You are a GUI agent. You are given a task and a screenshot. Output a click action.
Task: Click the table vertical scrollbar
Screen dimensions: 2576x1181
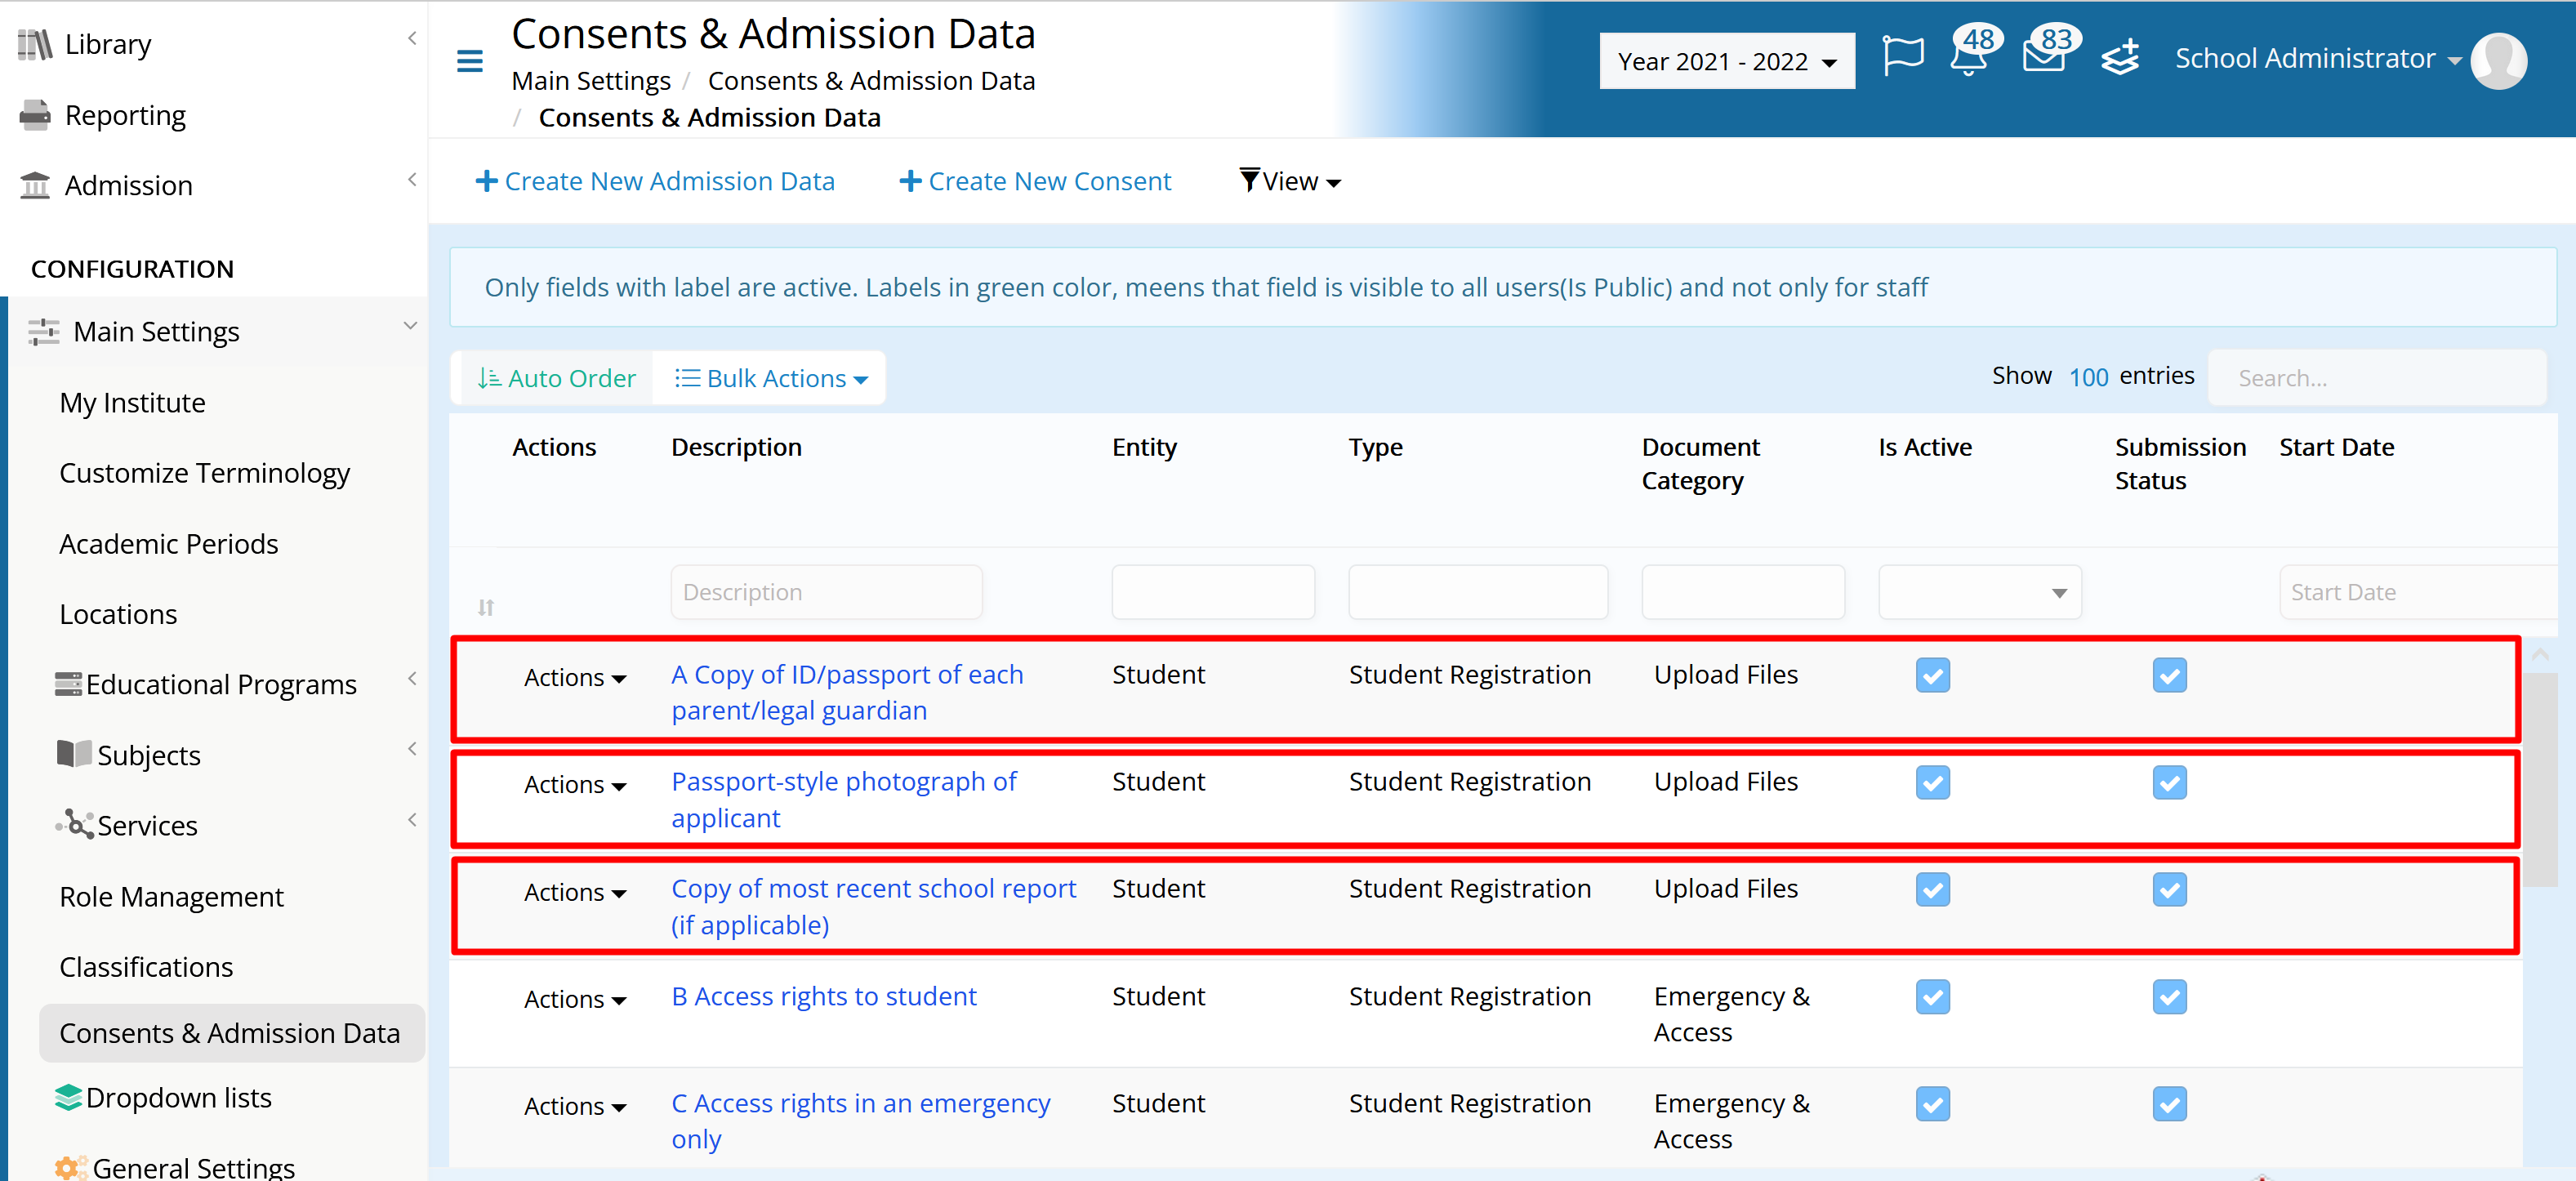pyautogui.click(x=2539, y=780)
